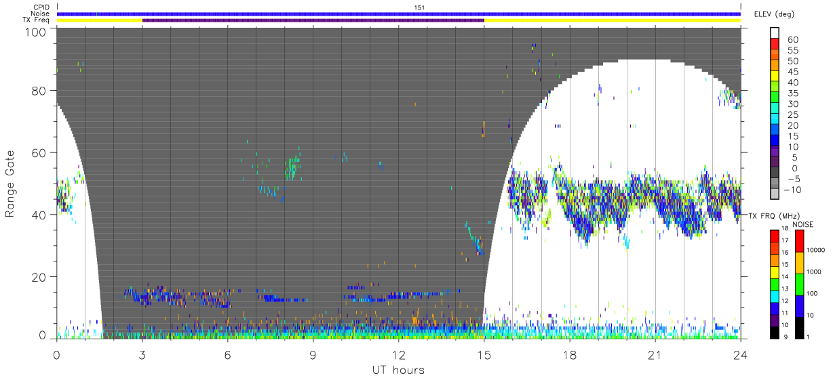
Task: Pick the black 9–10 MHz frequency swatch
Action: pyautogui.click(x=774, y=333)
